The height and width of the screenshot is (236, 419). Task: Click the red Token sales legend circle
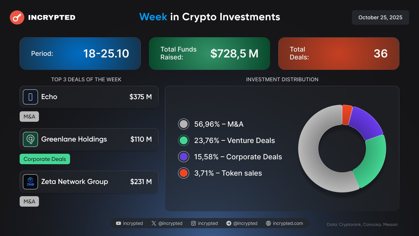coord(184,173)
